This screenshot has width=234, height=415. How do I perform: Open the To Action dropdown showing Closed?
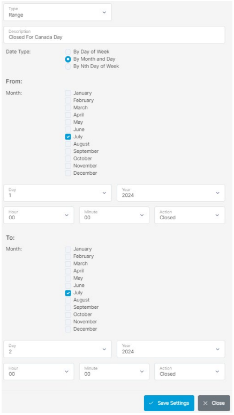(190, 372)
